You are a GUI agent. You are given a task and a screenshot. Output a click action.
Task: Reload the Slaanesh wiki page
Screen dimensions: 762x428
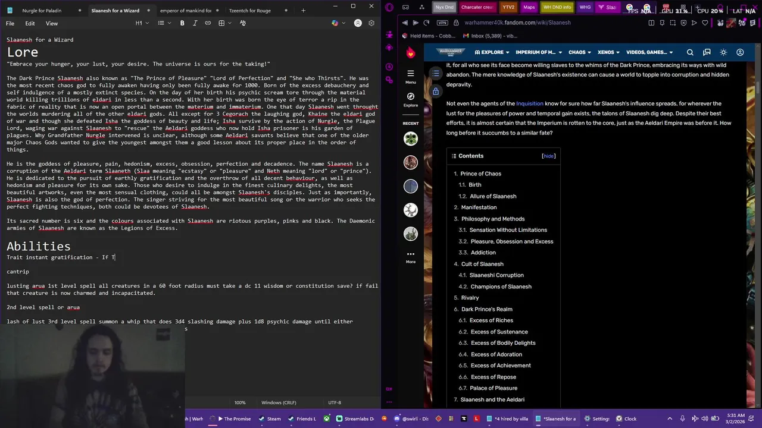coord(426,23)
